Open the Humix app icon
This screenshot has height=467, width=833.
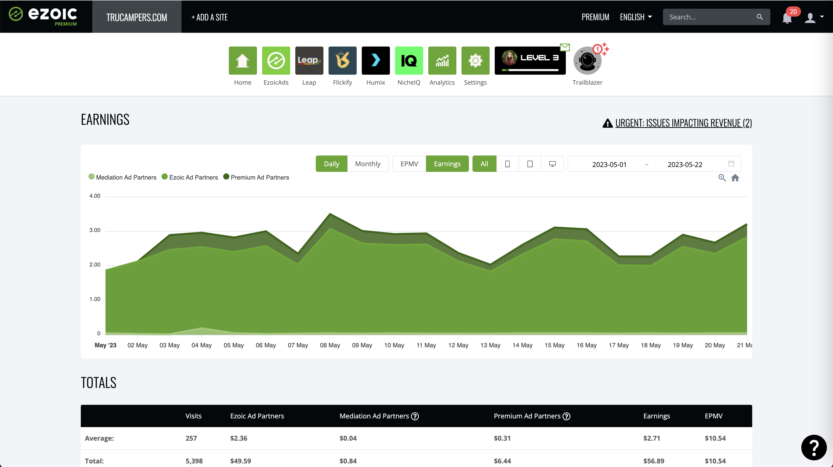click(376, 60)
